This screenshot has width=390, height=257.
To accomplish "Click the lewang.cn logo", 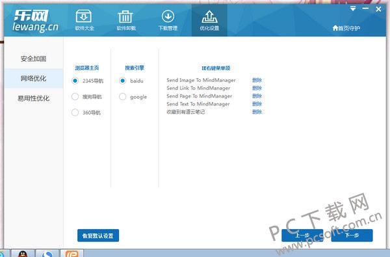I will click(x=36, y=21).
